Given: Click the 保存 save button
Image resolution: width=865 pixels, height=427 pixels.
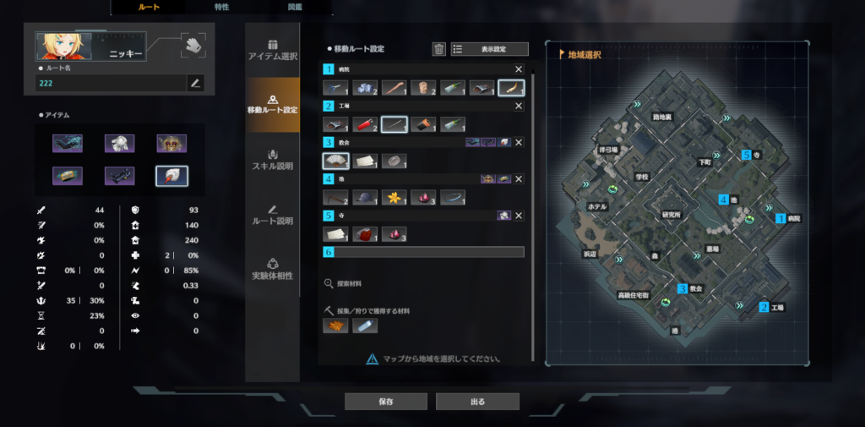Looking at the screenshot, I should [385, 402].
